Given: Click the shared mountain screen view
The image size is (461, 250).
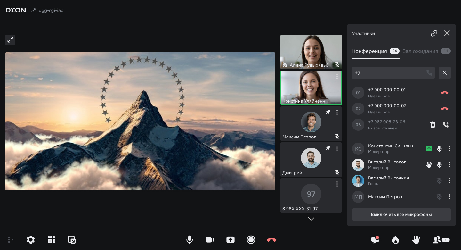Looking at the screenshot, I should tap(140, 121).
